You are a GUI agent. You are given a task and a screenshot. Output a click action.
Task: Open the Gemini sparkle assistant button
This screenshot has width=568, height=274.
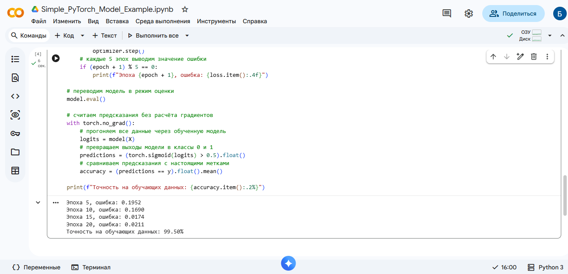point(288,263)
